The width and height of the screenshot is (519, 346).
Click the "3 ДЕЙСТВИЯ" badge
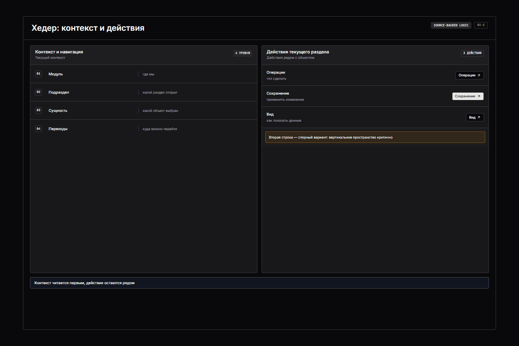(x=472, y=53)
